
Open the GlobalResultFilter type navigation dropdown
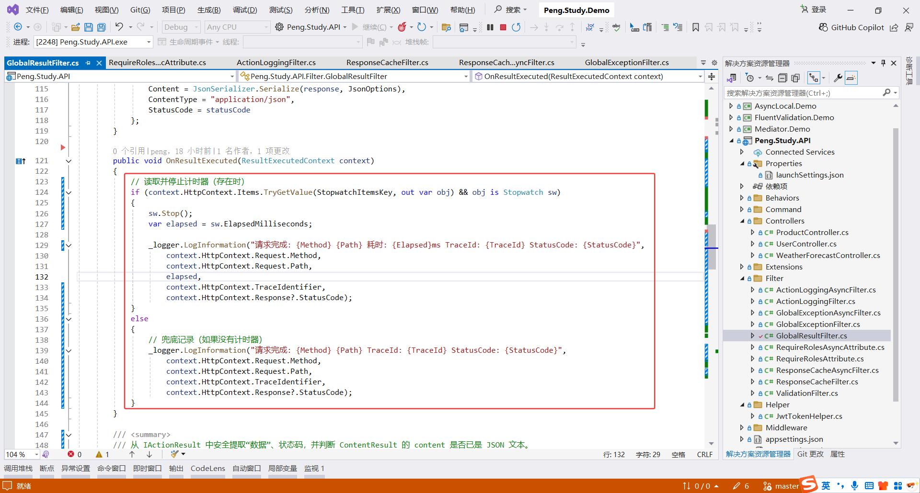[x=354, y=77]
